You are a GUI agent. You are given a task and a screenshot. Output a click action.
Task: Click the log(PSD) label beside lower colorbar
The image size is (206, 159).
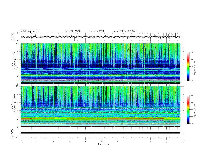195,111
